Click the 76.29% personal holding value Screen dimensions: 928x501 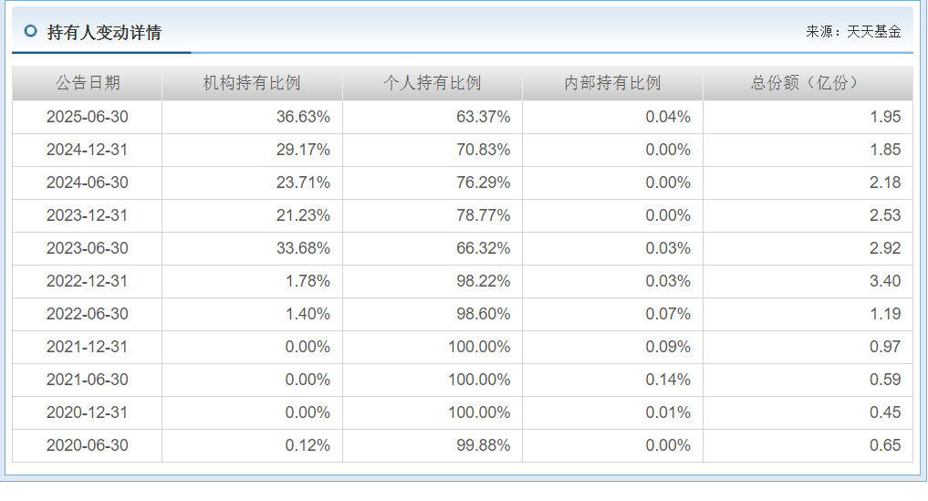pyautogui.click(x=484, y=183)
